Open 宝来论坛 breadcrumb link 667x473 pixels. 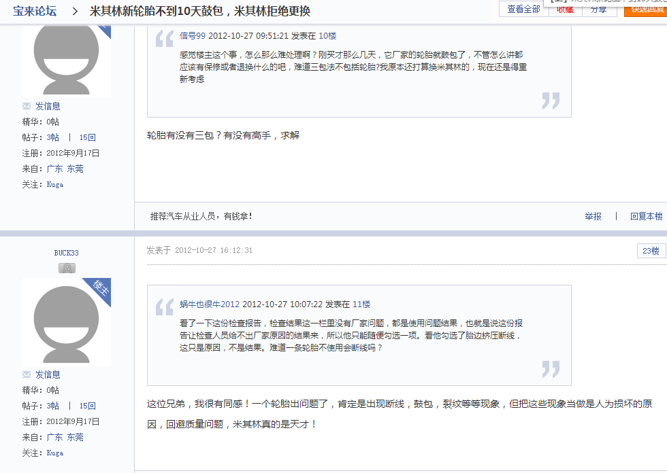tap(35, 11)
